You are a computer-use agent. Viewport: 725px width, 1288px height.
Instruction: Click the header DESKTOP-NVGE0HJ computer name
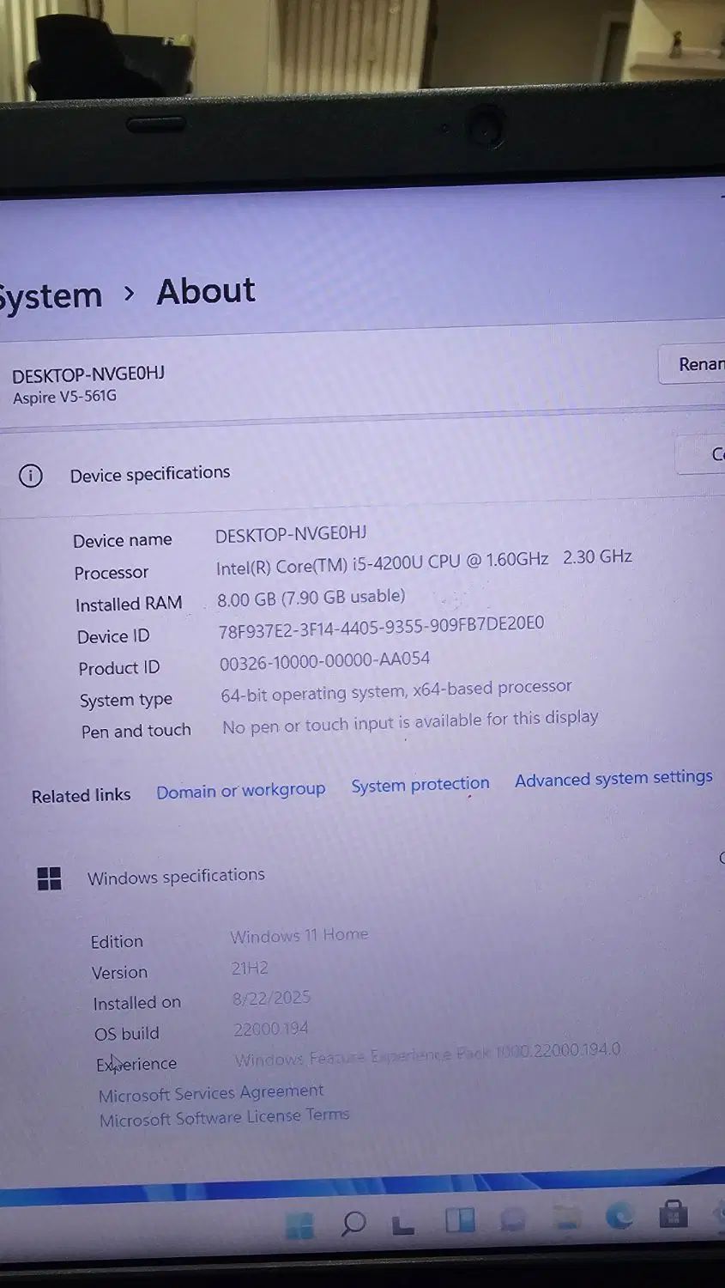pos(88,374)
